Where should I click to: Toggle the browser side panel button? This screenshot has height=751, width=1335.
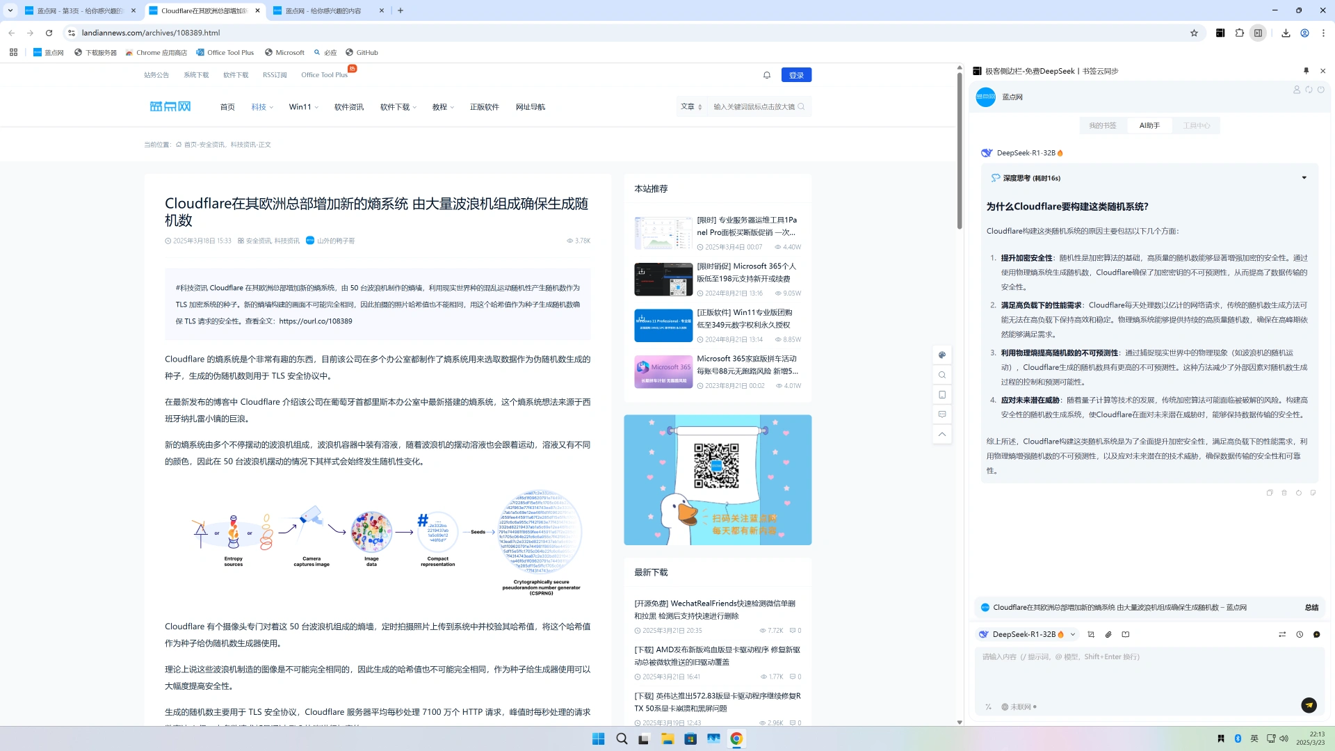[1258, 33]
